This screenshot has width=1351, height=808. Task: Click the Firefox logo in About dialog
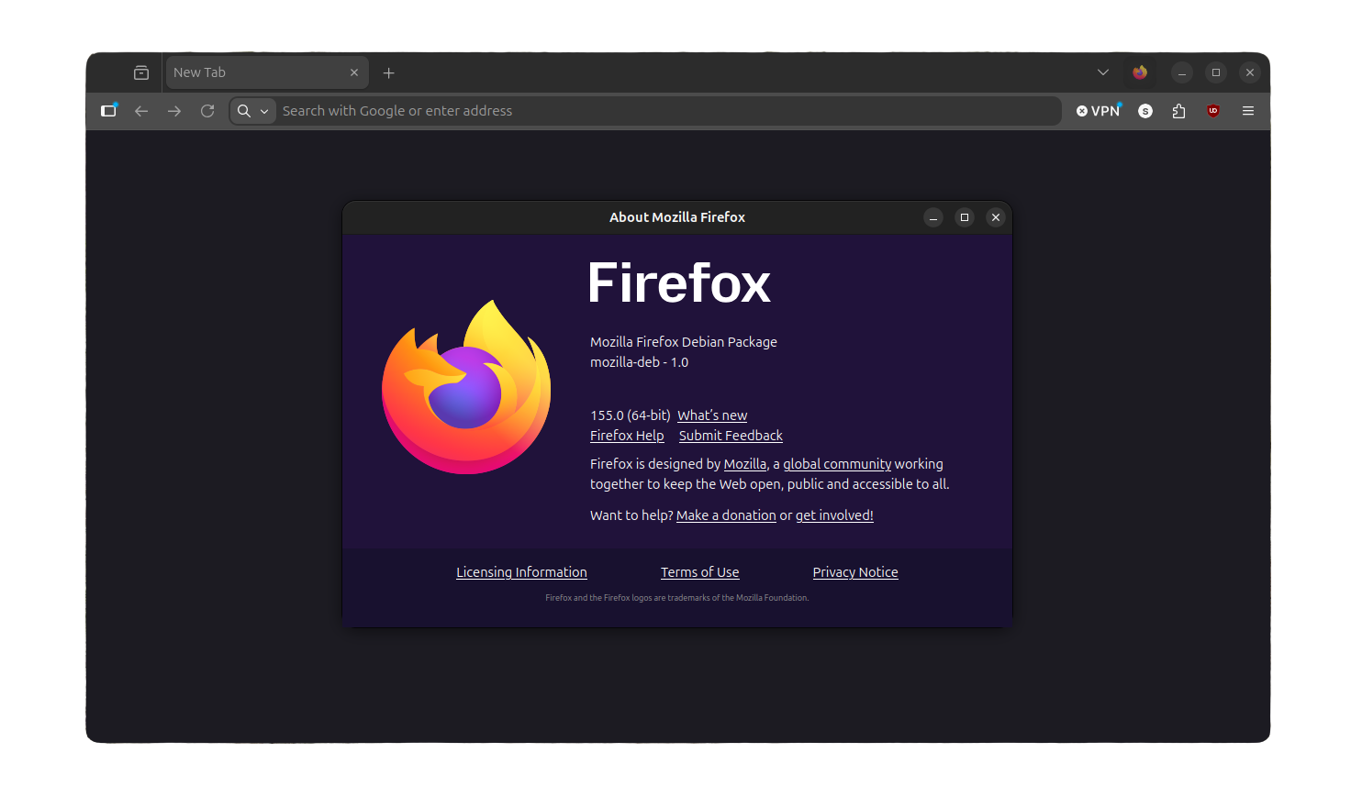466,387
